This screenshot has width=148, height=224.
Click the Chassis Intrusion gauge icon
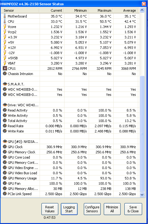5,73
